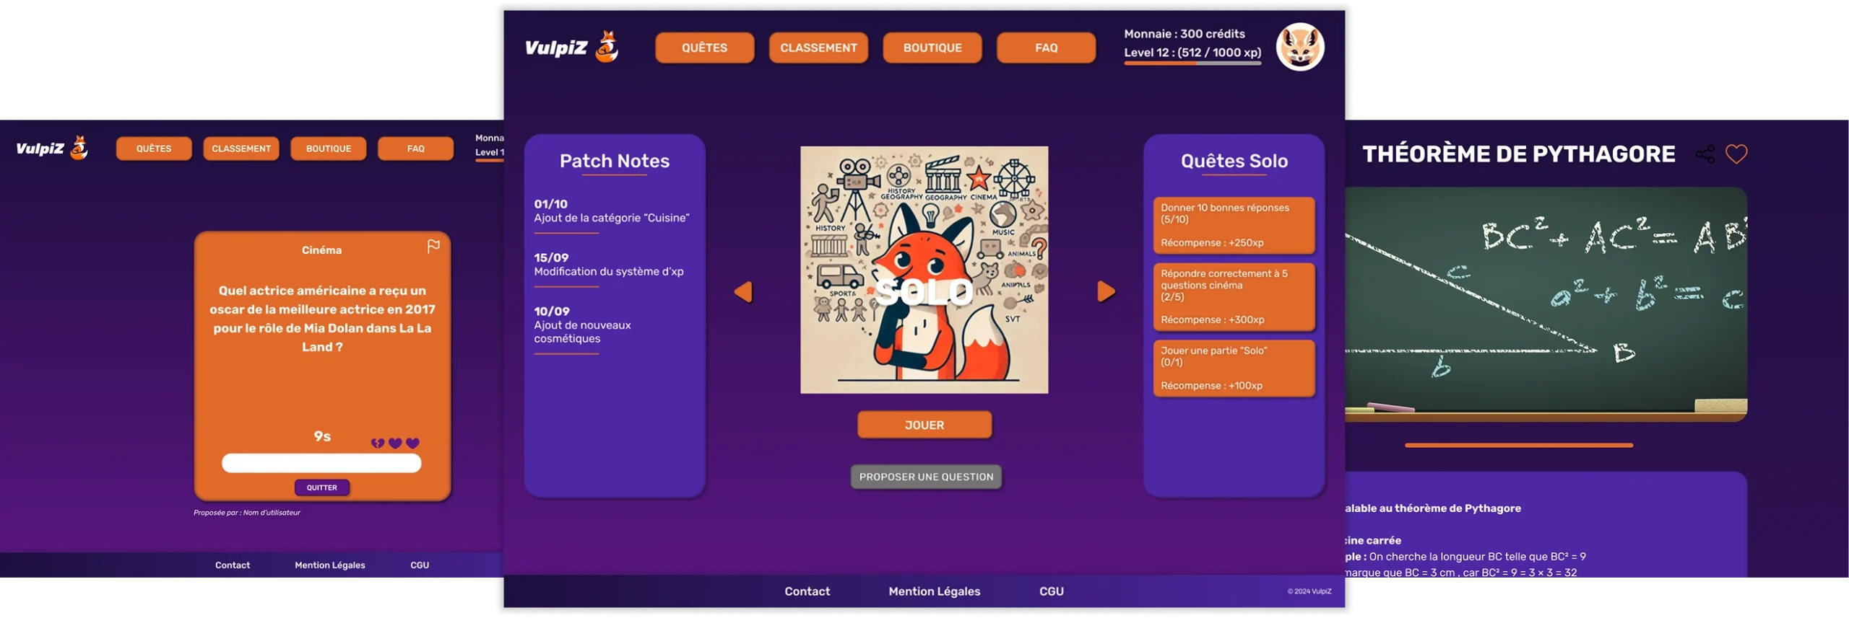Open FAQ in left quiz window

415,149
